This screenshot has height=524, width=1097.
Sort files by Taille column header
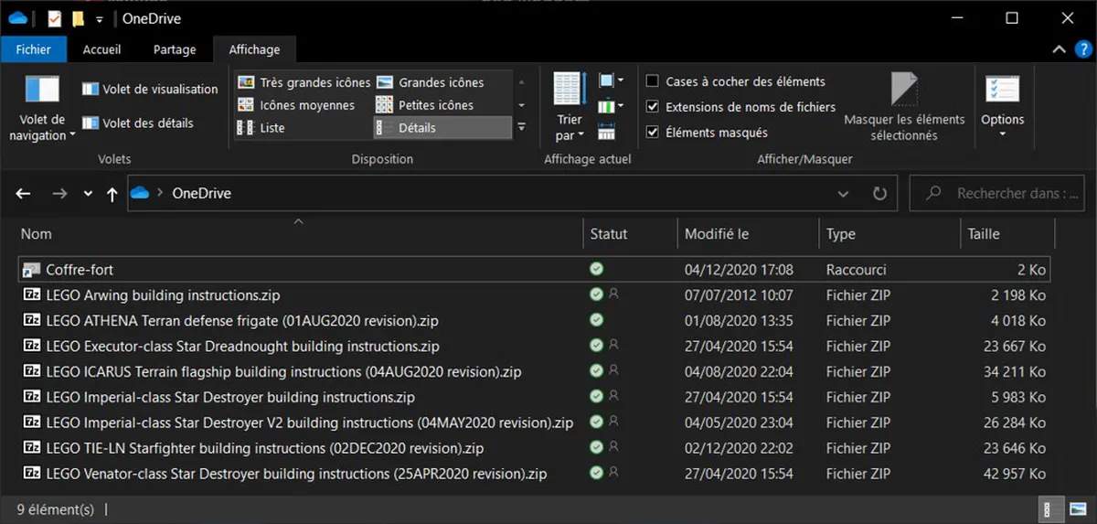click(x=984, y=234)
